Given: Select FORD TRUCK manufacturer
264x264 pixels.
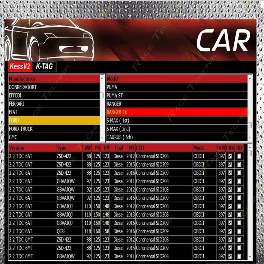Looking at the screenshot, I should click(54, 129).
